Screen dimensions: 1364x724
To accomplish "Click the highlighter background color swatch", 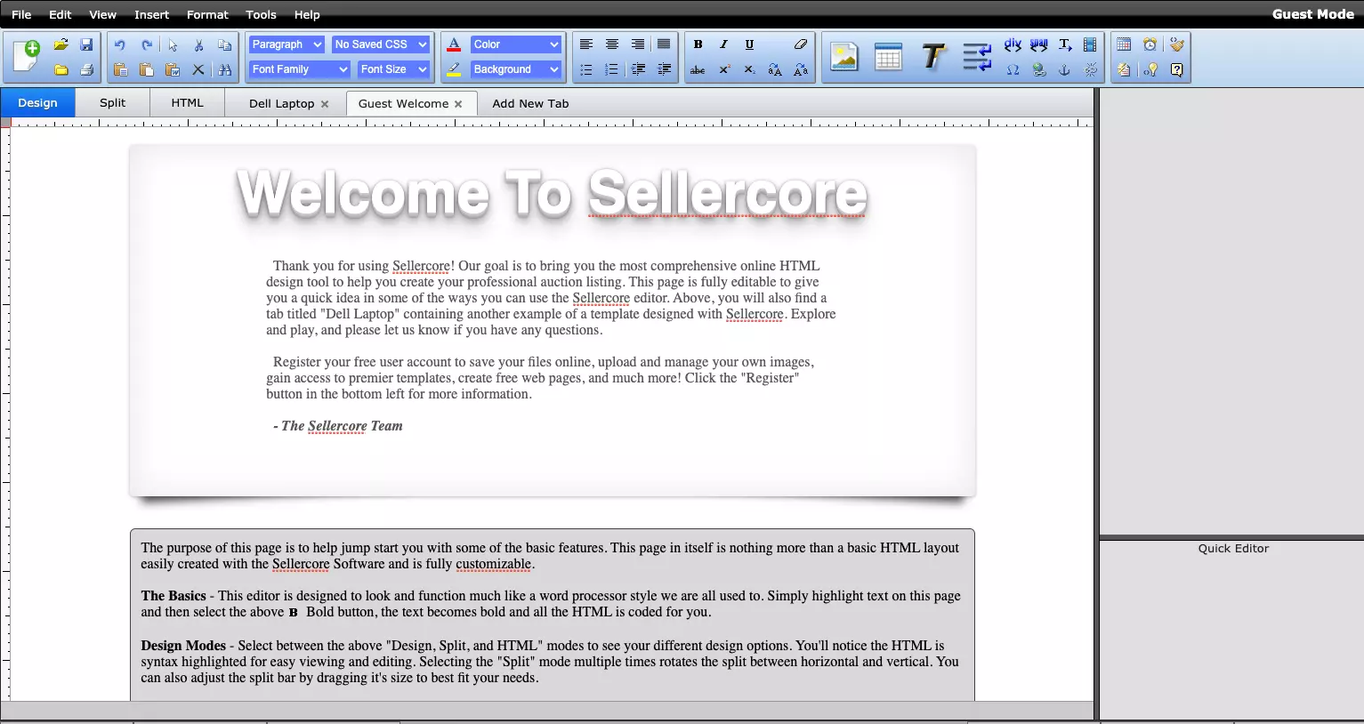I will tap(454, 69).
